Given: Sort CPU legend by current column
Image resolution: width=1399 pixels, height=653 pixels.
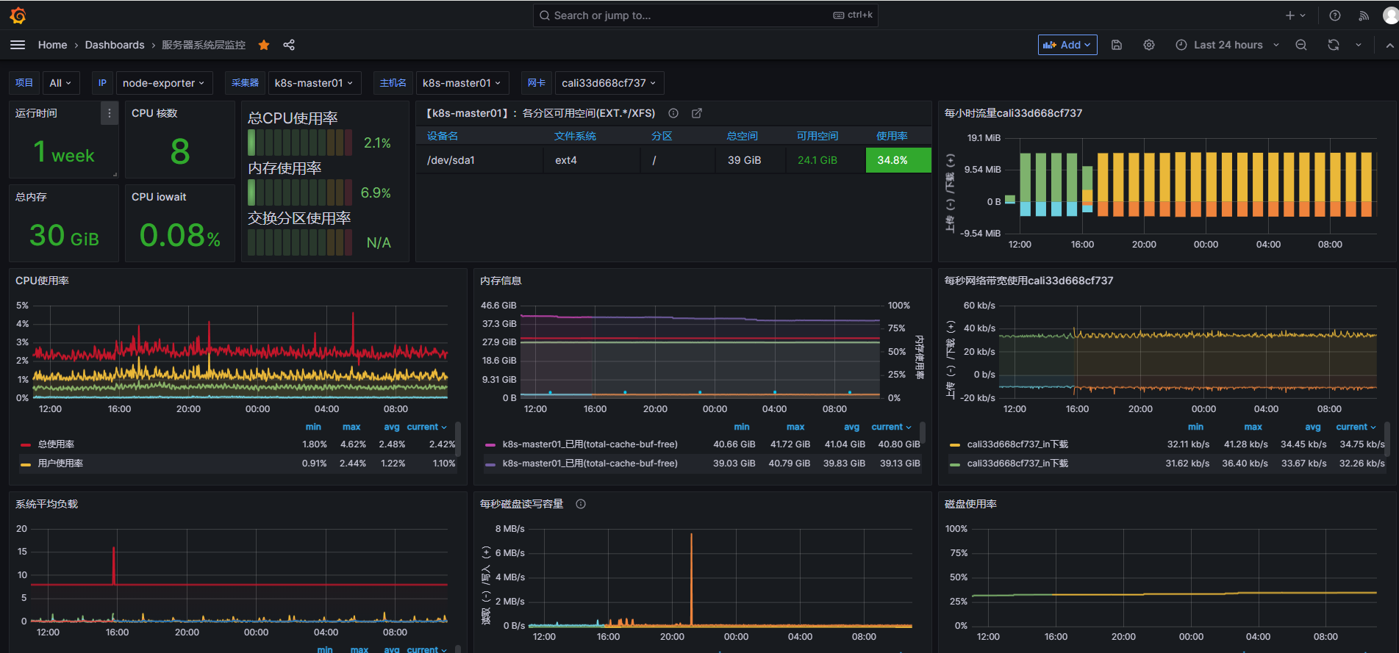Looking at the screenshot, I should [x=426, y=427].
